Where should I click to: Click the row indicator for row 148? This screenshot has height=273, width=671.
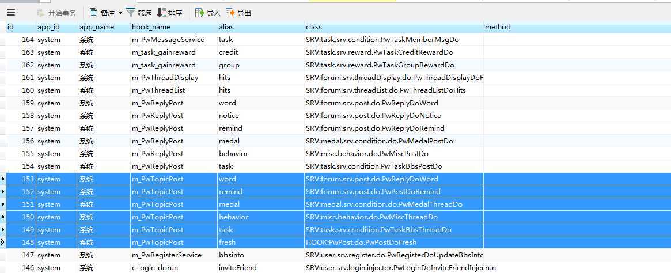coord(2,242)
